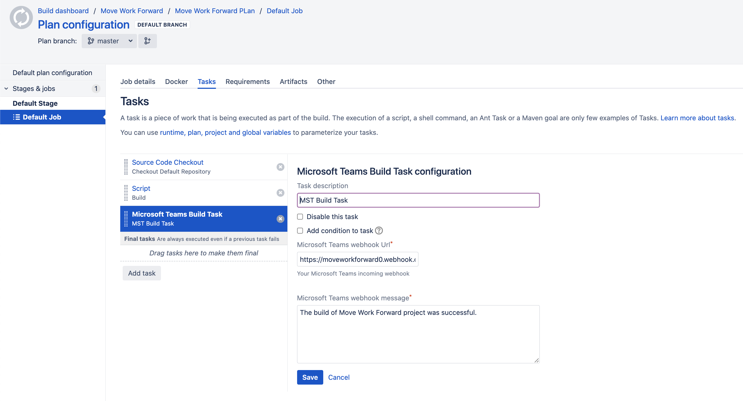Click the drag handle on Source Code Checkout

126,167
